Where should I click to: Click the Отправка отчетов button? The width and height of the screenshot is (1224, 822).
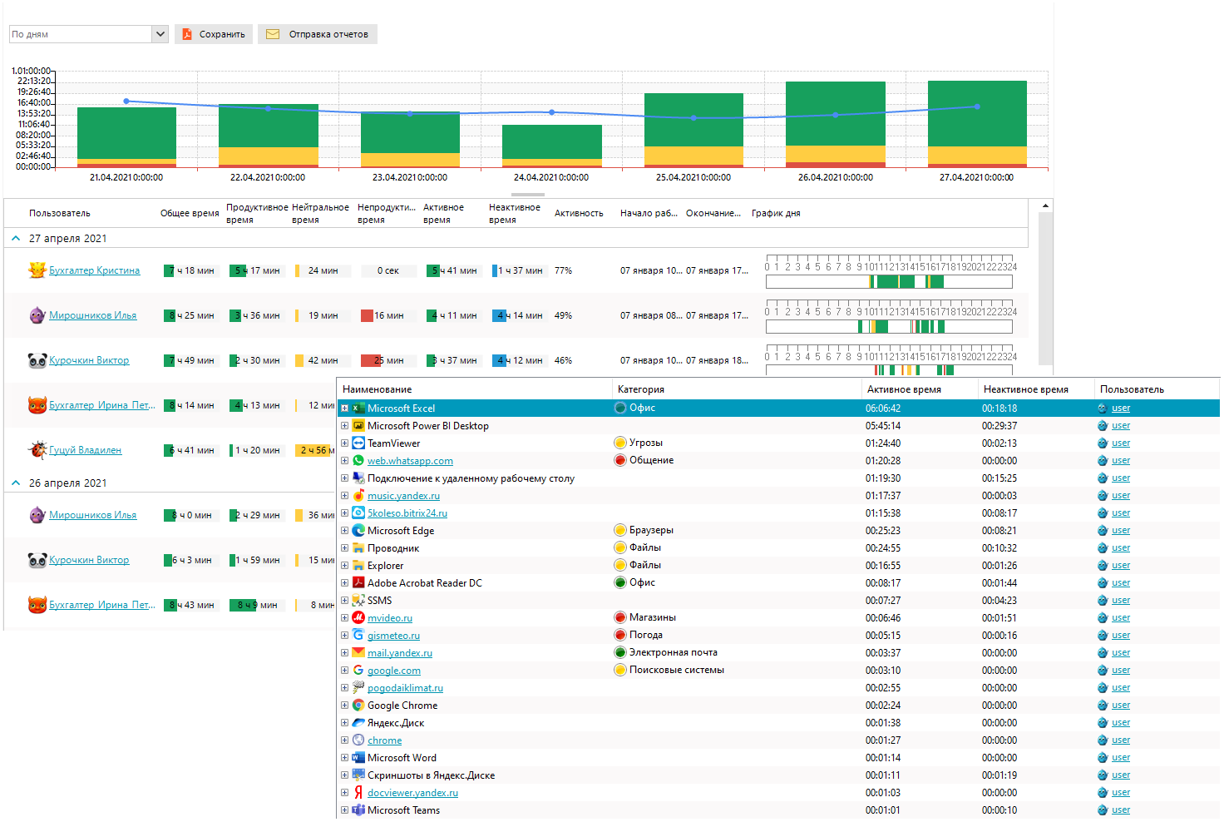tap(318, 34)
